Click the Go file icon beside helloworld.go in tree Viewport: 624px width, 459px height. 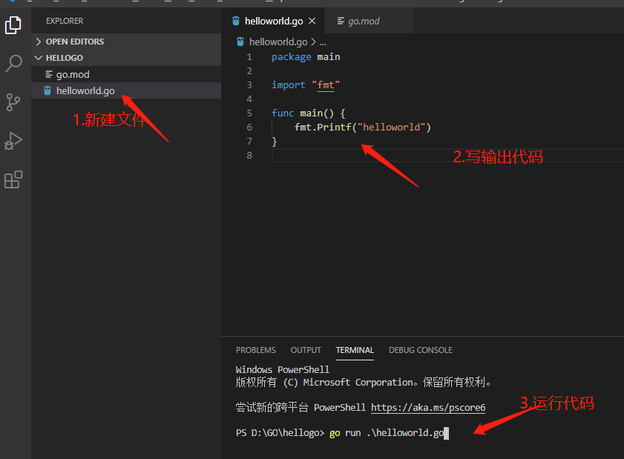tap(47, 90)
